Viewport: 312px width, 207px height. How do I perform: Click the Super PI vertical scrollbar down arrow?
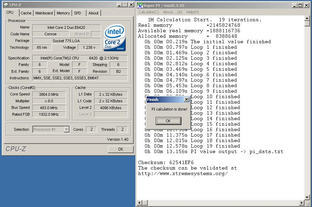coord(307,197)
